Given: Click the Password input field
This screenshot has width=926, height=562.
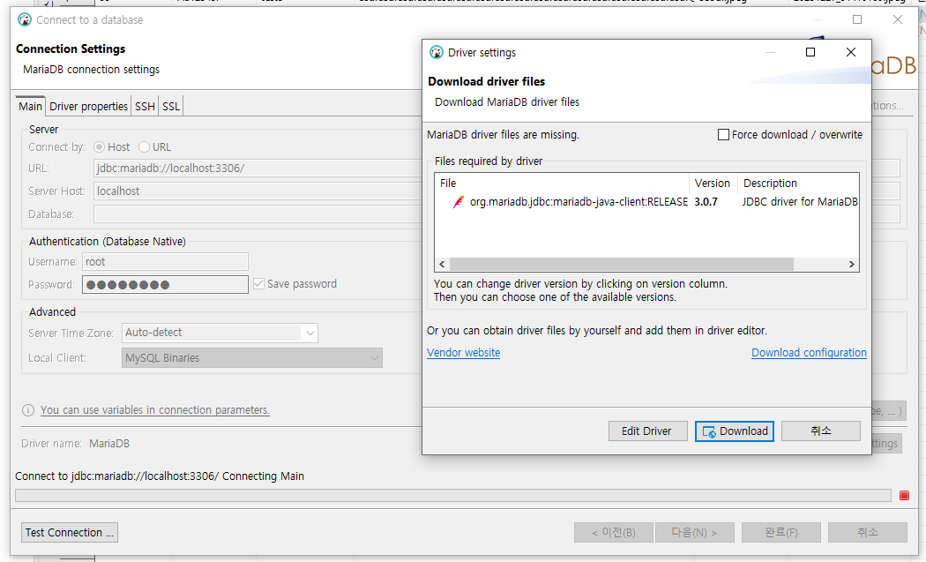Looking at the screenshot, I should pyautogui.click(x=166, y=285).
